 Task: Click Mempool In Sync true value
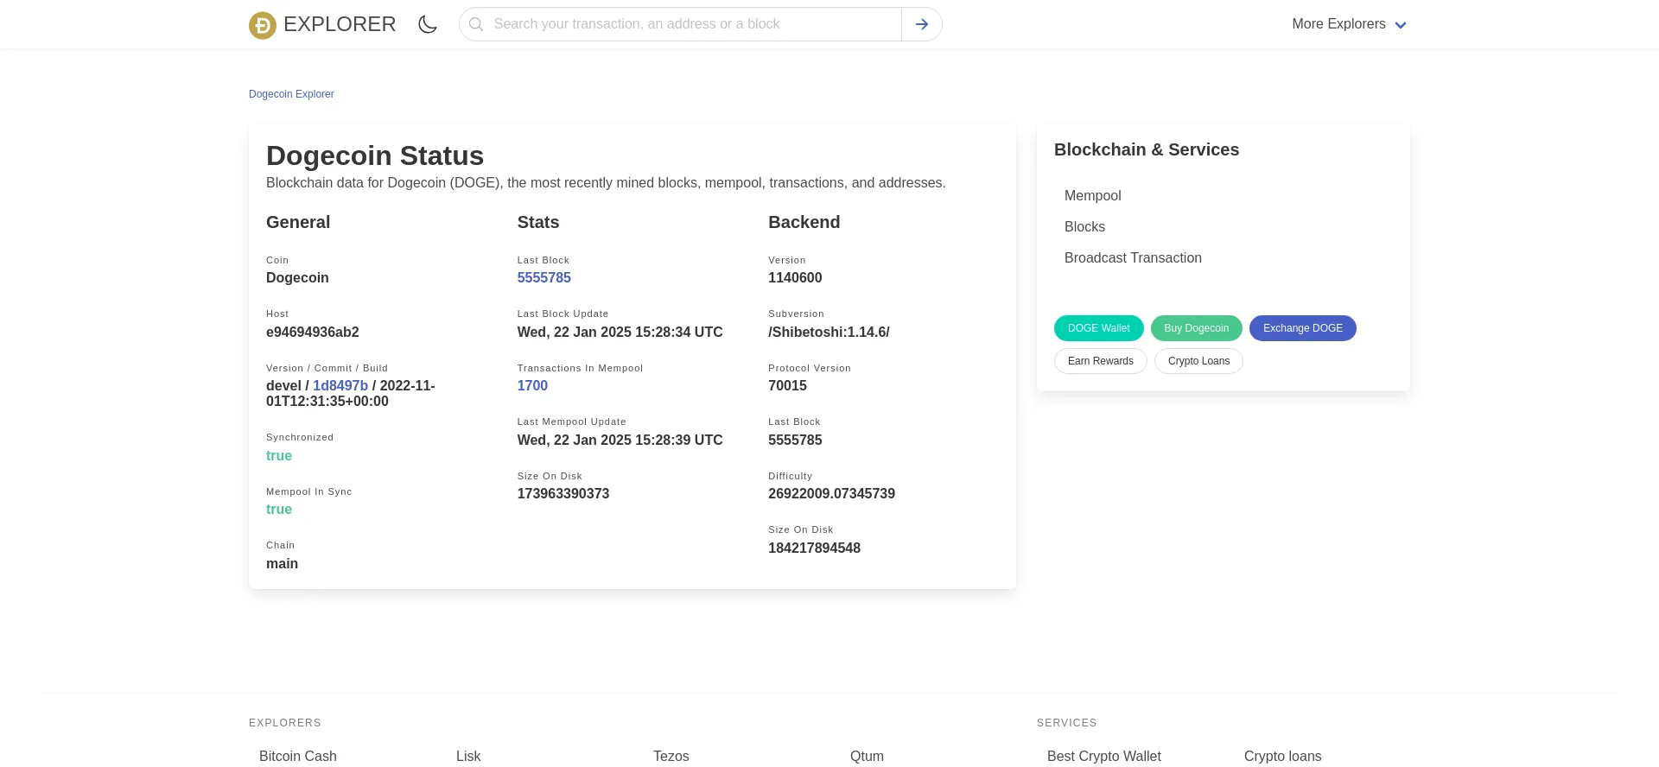[279, 509]
